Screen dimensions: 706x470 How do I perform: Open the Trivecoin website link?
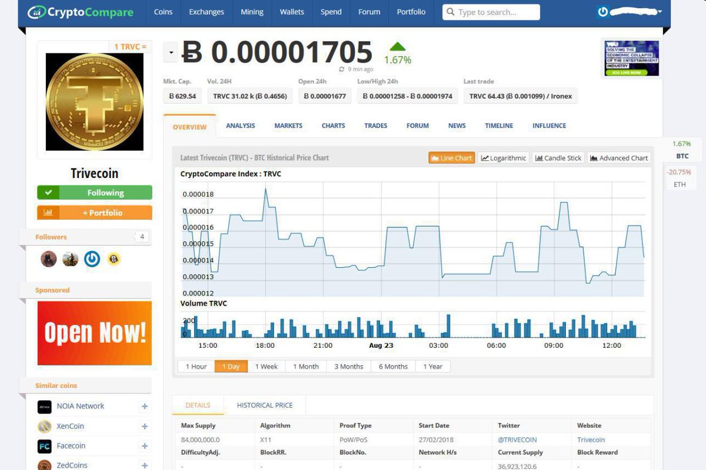point(591,439)
